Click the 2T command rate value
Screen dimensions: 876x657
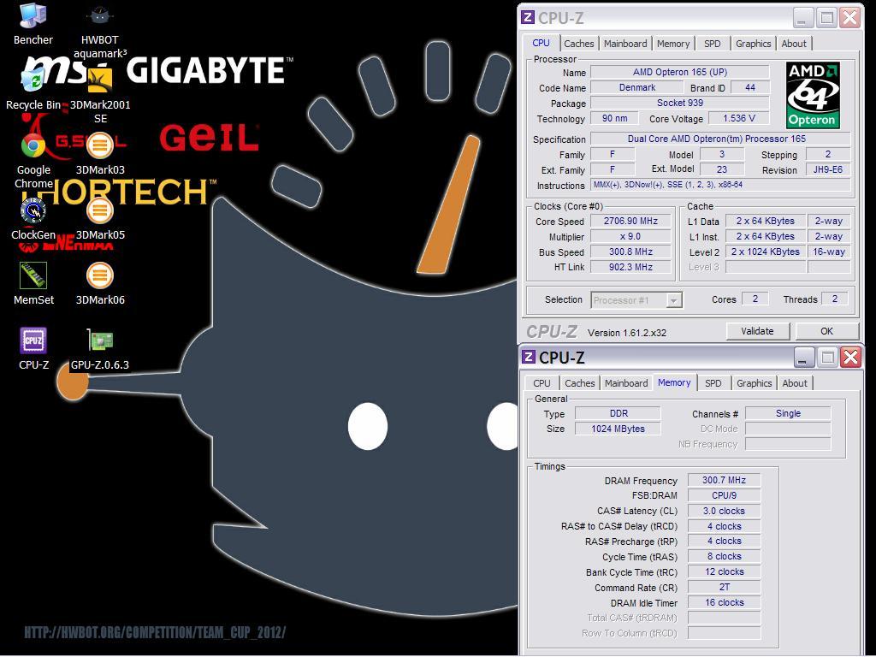(724, 587)
